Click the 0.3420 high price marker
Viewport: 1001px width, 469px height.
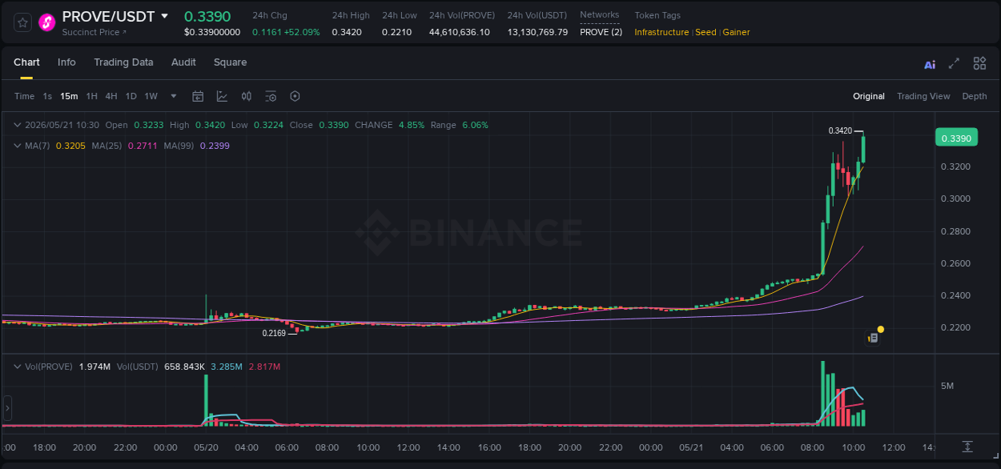click(x=840, y=130)
